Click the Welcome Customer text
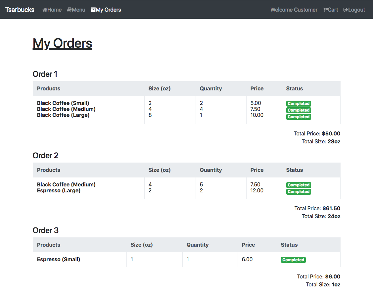The width and height of the screenshot is (373, 295). [294, 10]
